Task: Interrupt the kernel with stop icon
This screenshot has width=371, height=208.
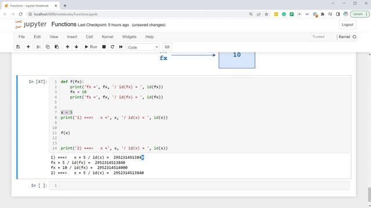Action: [x=104, y=47]
